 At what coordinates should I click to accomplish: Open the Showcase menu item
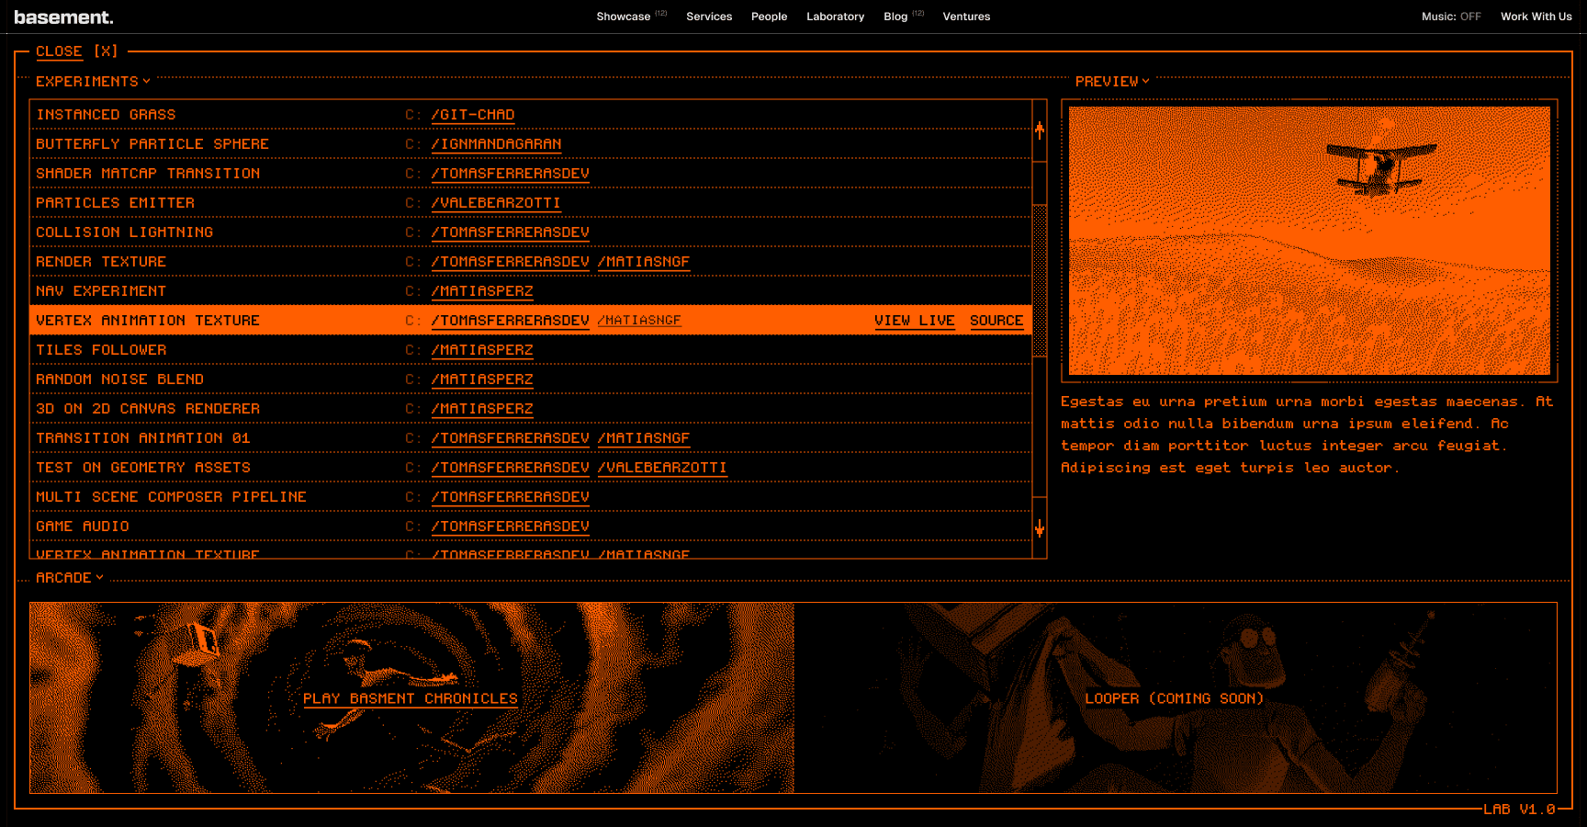[x=623, y=17]
